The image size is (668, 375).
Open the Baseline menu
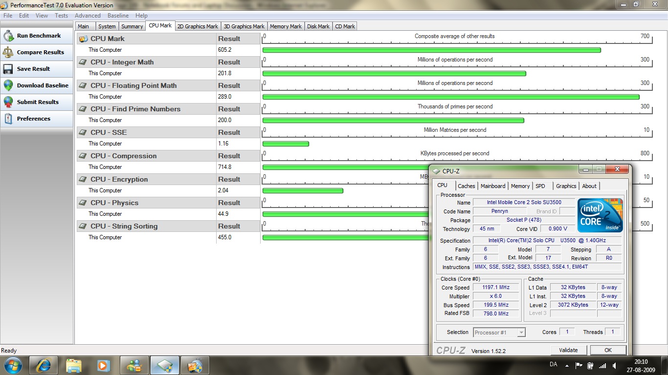pos(118,16)
